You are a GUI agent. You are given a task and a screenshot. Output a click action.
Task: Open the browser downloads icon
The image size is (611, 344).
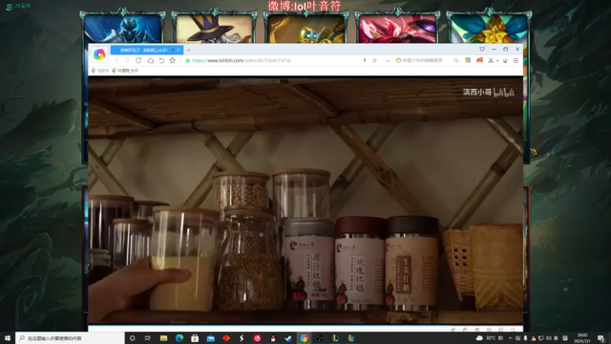(x=505, y=60)
